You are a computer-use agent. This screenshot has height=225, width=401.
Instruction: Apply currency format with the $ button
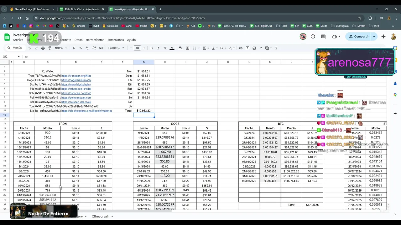pyautogui.click(x=74, y=48)
